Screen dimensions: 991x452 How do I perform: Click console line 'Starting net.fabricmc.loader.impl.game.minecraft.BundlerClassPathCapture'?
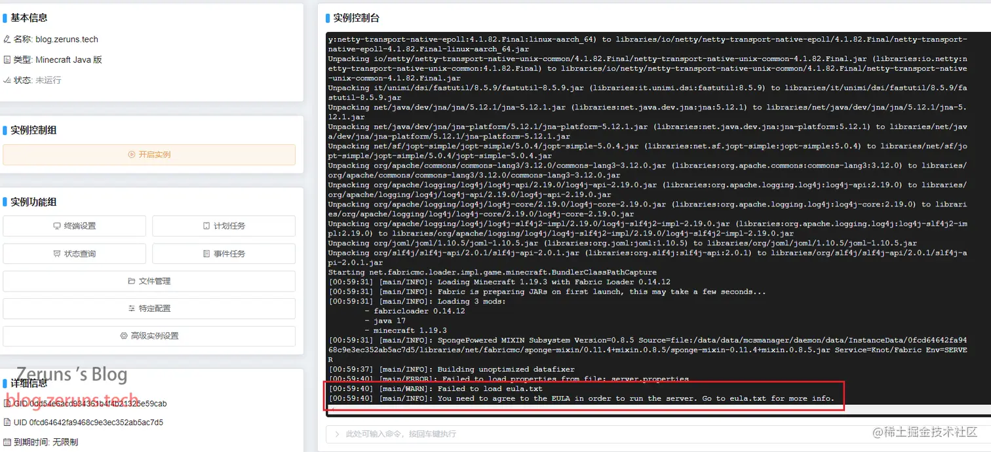coord(492,272)
